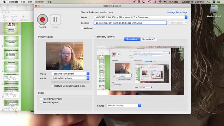
Task: Open the Panopto application menu
Action: pyautogui.click(x=14, y=2)
